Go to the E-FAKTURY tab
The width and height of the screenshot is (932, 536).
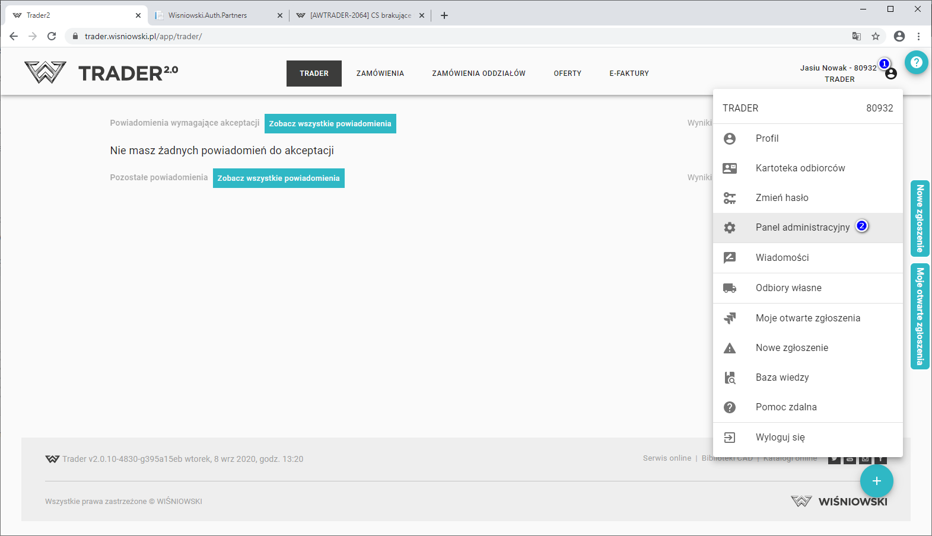pos(629,74)
